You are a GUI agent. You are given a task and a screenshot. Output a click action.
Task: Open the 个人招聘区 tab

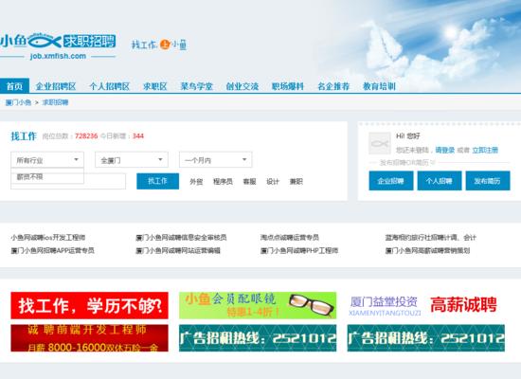click(x=110, y=86)
